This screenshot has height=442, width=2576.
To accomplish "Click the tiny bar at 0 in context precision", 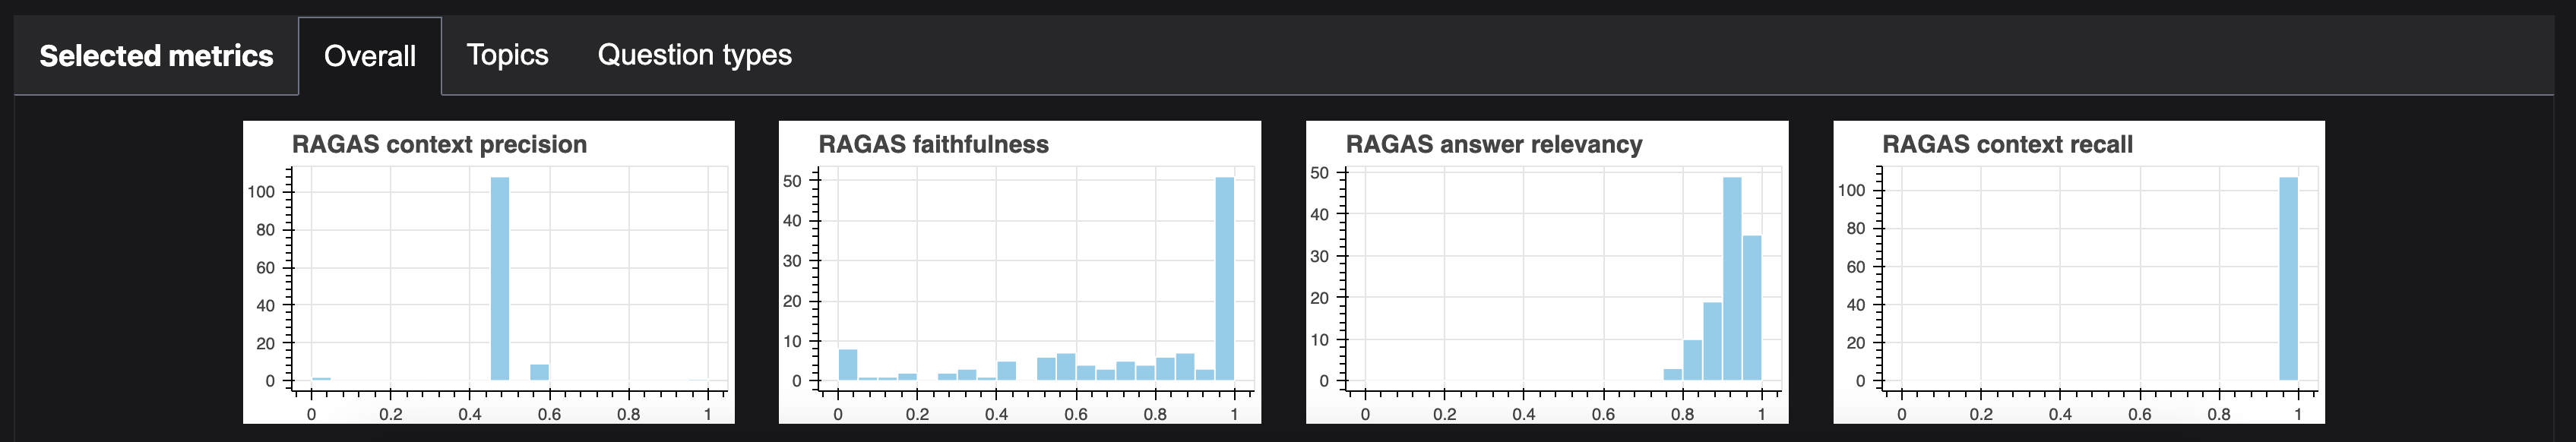I will click(x=321, y=379).
